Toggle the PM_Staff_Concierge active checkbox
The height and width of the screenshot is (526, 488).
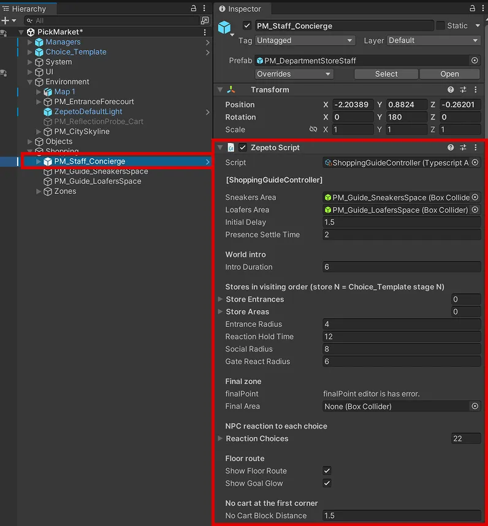pos(247,26)
